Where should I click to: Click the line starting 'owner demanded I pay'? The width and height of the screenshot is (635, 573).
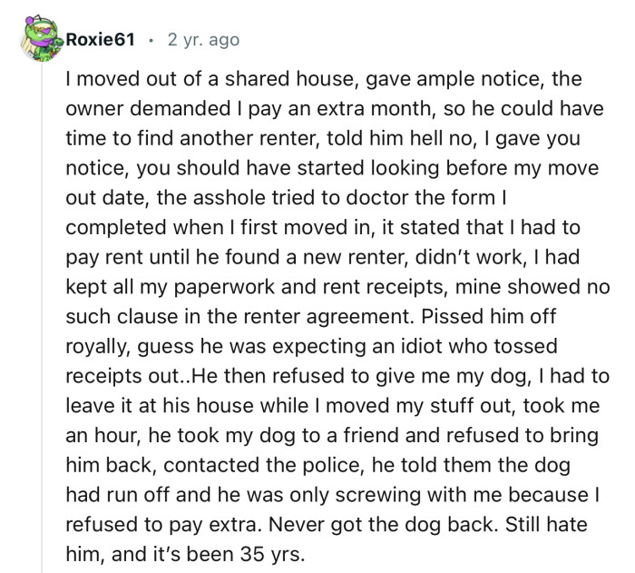335,109
